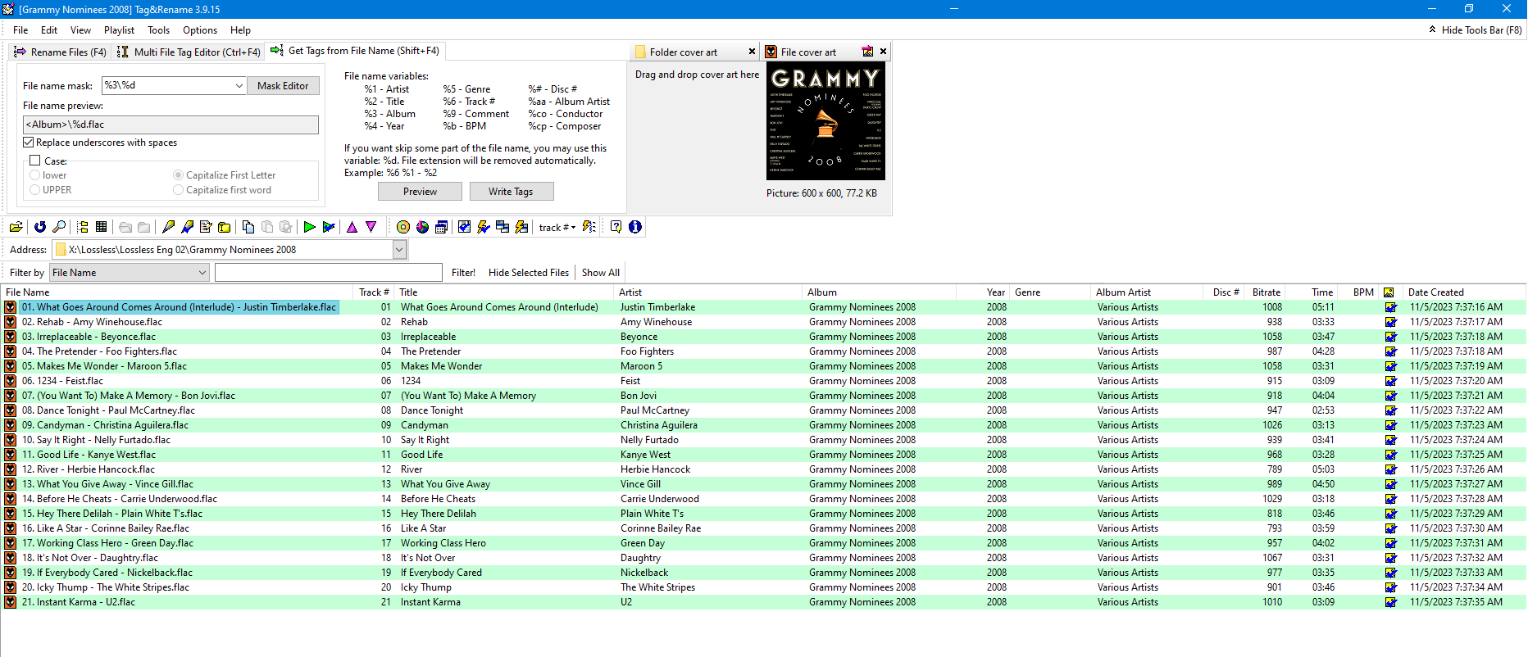
Task: Click the green play icon with blue mark
Action: point(329,227)
